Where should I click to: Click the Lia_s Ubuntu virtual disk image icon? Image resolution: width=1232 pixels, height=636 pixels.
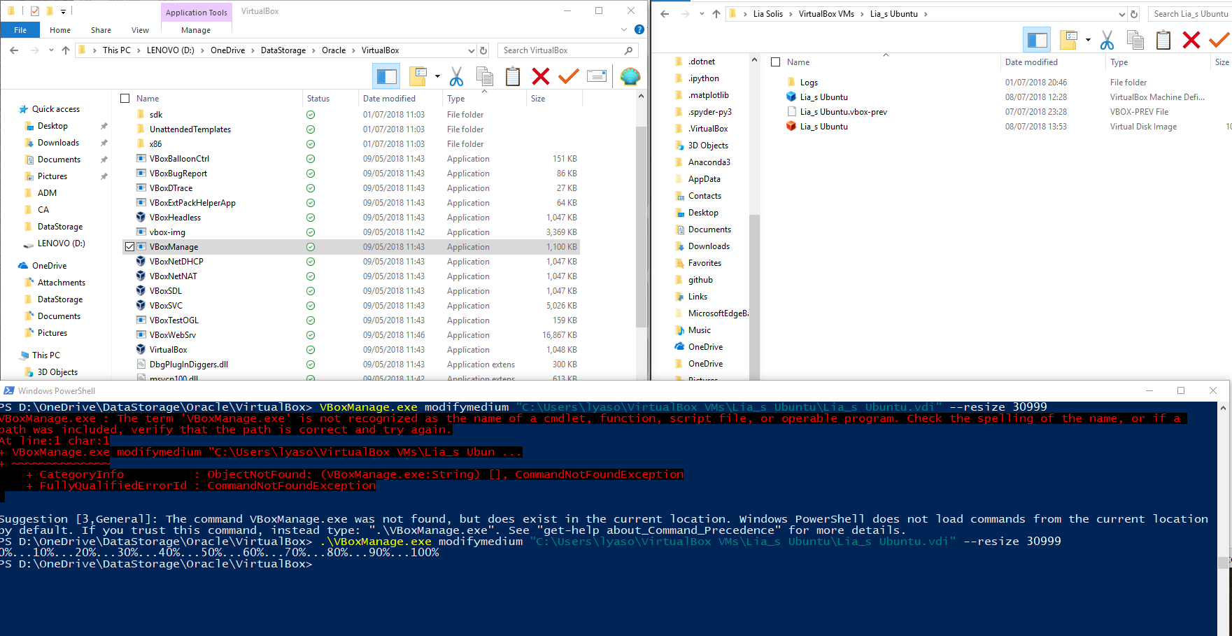point(791,127)
